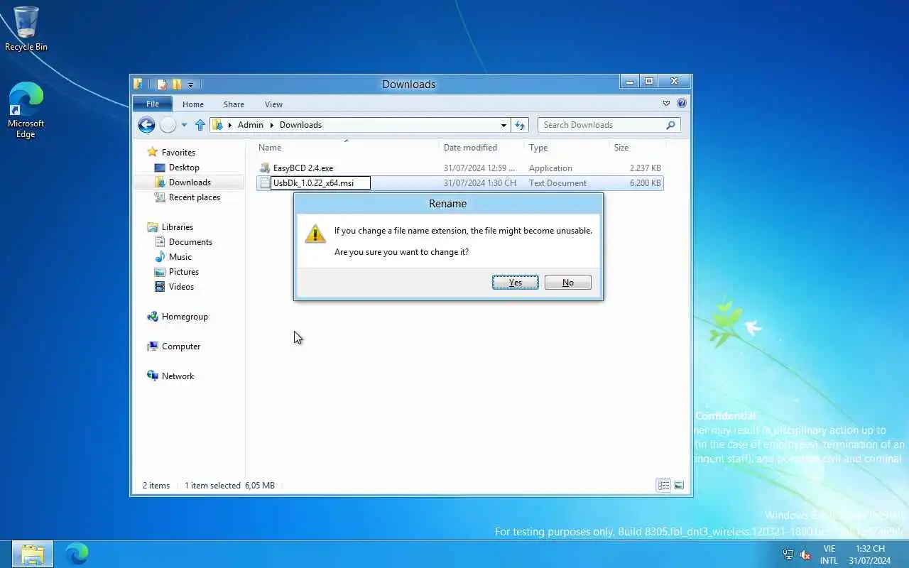Sort by the Type column header
This screenshot has height=568, width=909.
coord(567,148)
